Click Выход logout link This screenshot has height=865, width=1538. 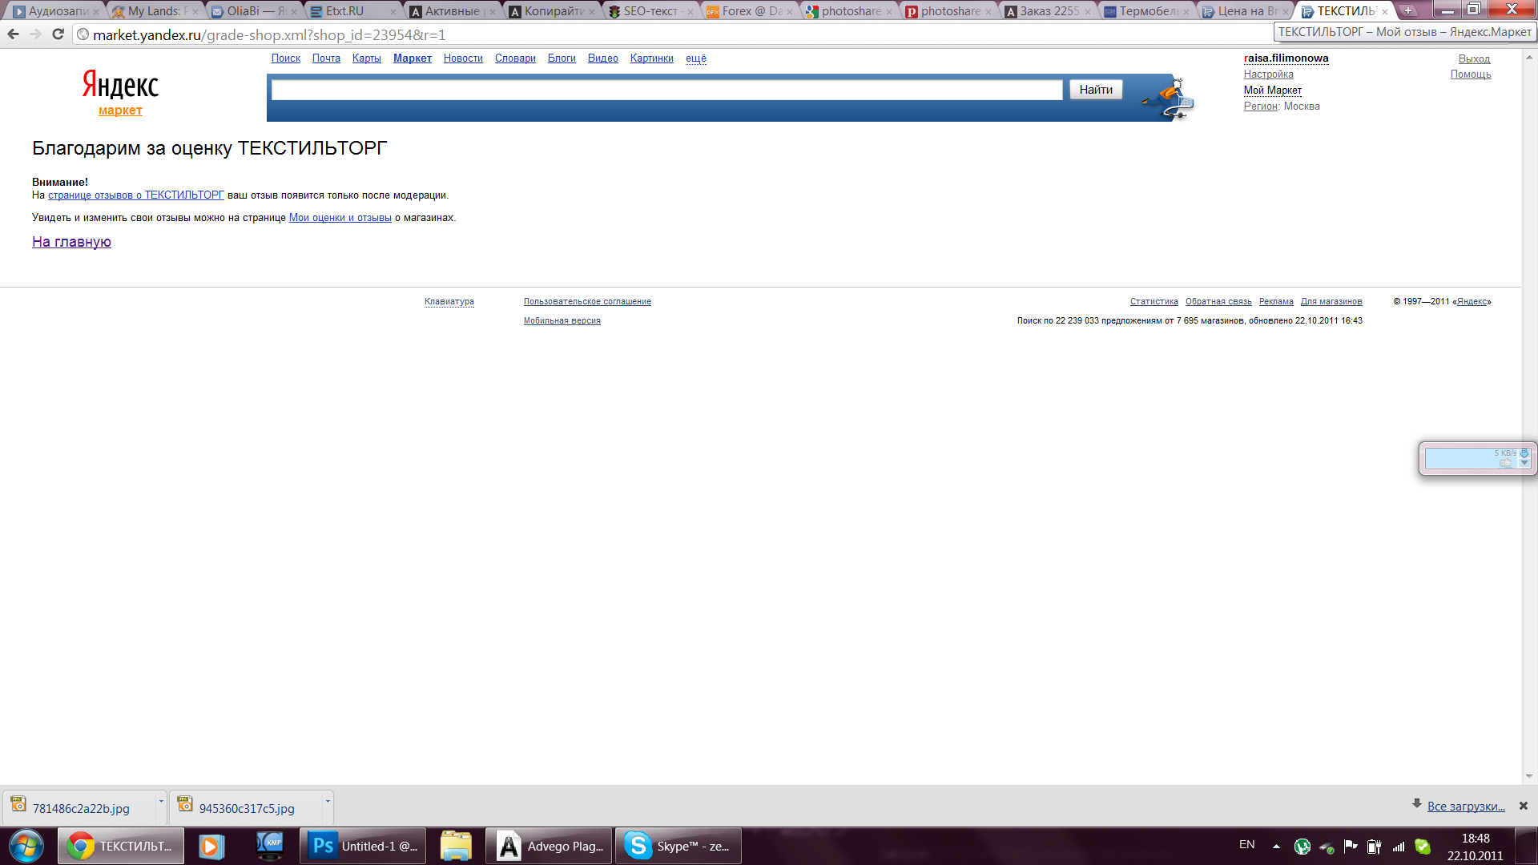click(x=1474, y=59)
